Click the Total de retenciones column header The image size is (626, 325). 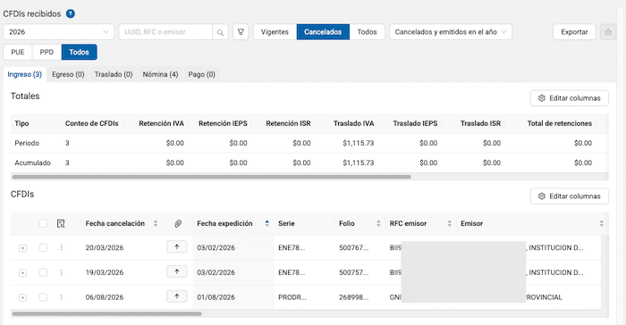tap(559, 123)
